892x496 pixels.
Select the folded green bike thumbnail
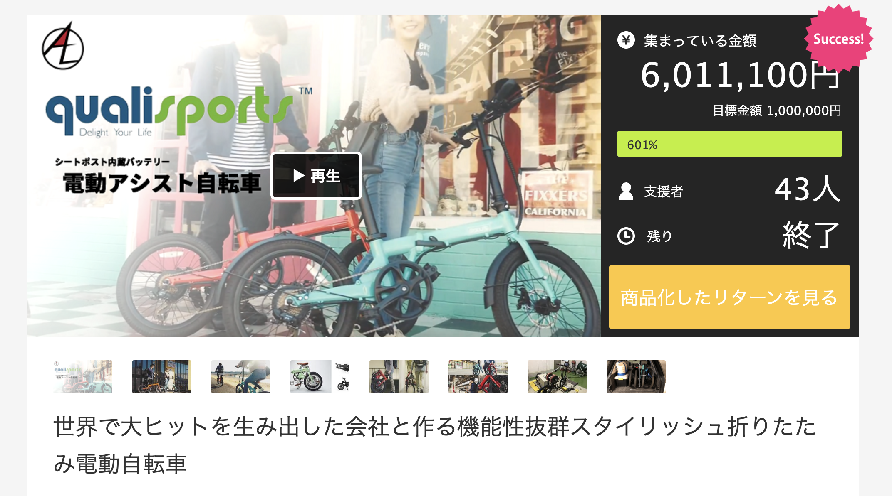click(320, 377)
